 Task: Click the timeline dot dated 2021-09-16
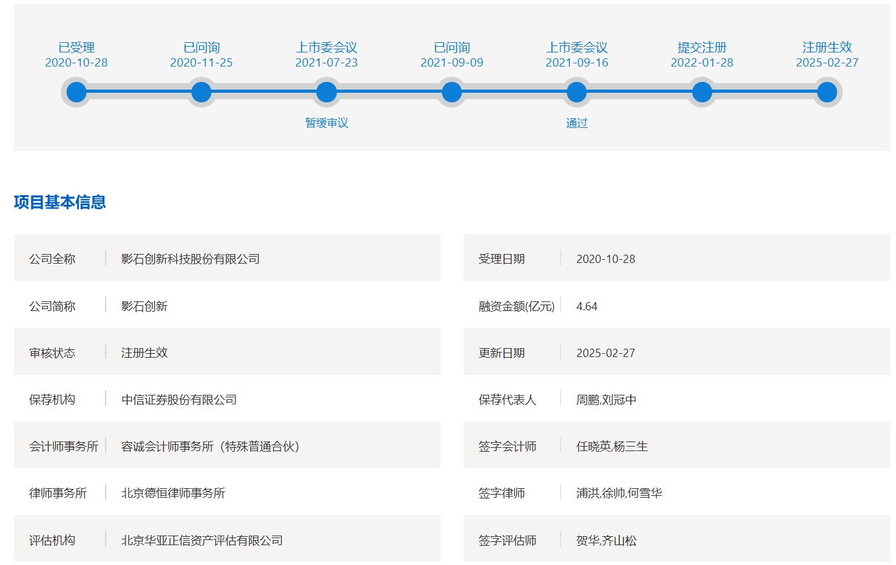pyautogui.click(x=576, y=92)
